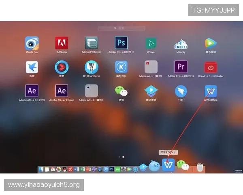The height and width of the screenshot is (195, 243).
Task: Launch Microsoft Excel from the Dock
Action: point(82,169)
